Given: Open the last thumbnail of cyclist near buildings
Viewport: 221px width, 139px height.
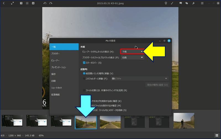Looking at the screenshot, I should click(184, 121).
